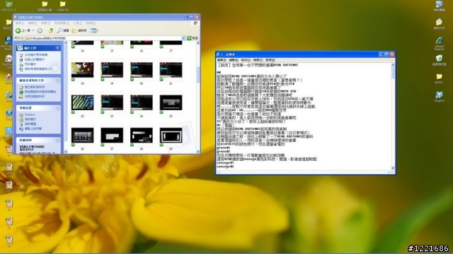Click Explorer file list vertical scrollbar thumb
Viewport: 453px width, 254px height.
198,75
